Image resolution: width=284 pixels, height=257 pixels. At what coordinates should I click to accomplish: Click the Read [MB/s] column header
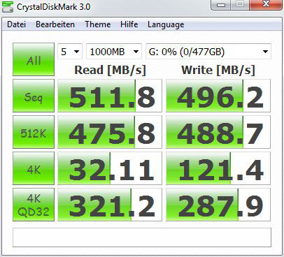(110, 70)
